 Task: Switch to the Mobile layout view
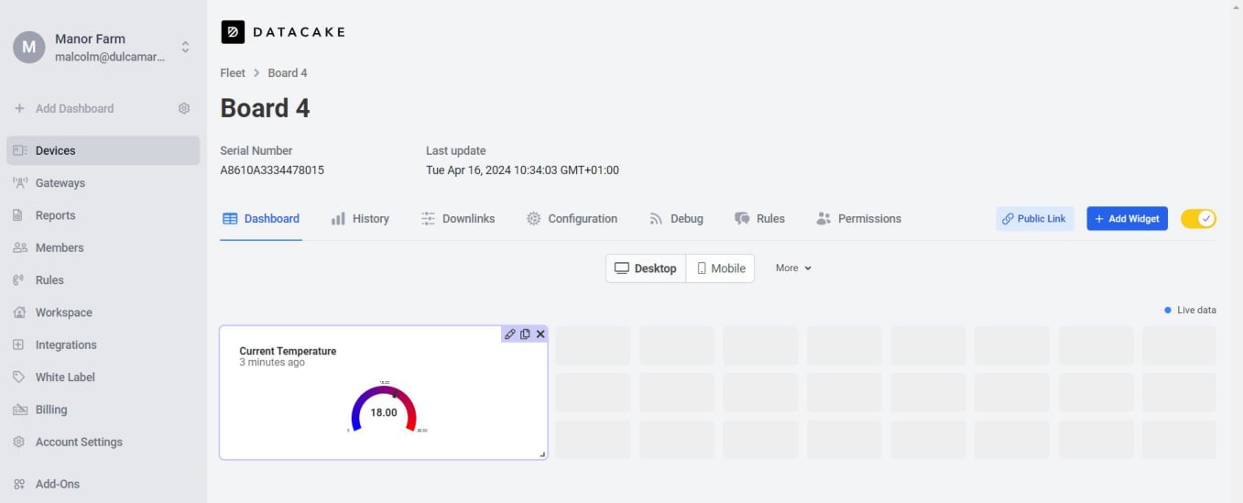point(720,268)
